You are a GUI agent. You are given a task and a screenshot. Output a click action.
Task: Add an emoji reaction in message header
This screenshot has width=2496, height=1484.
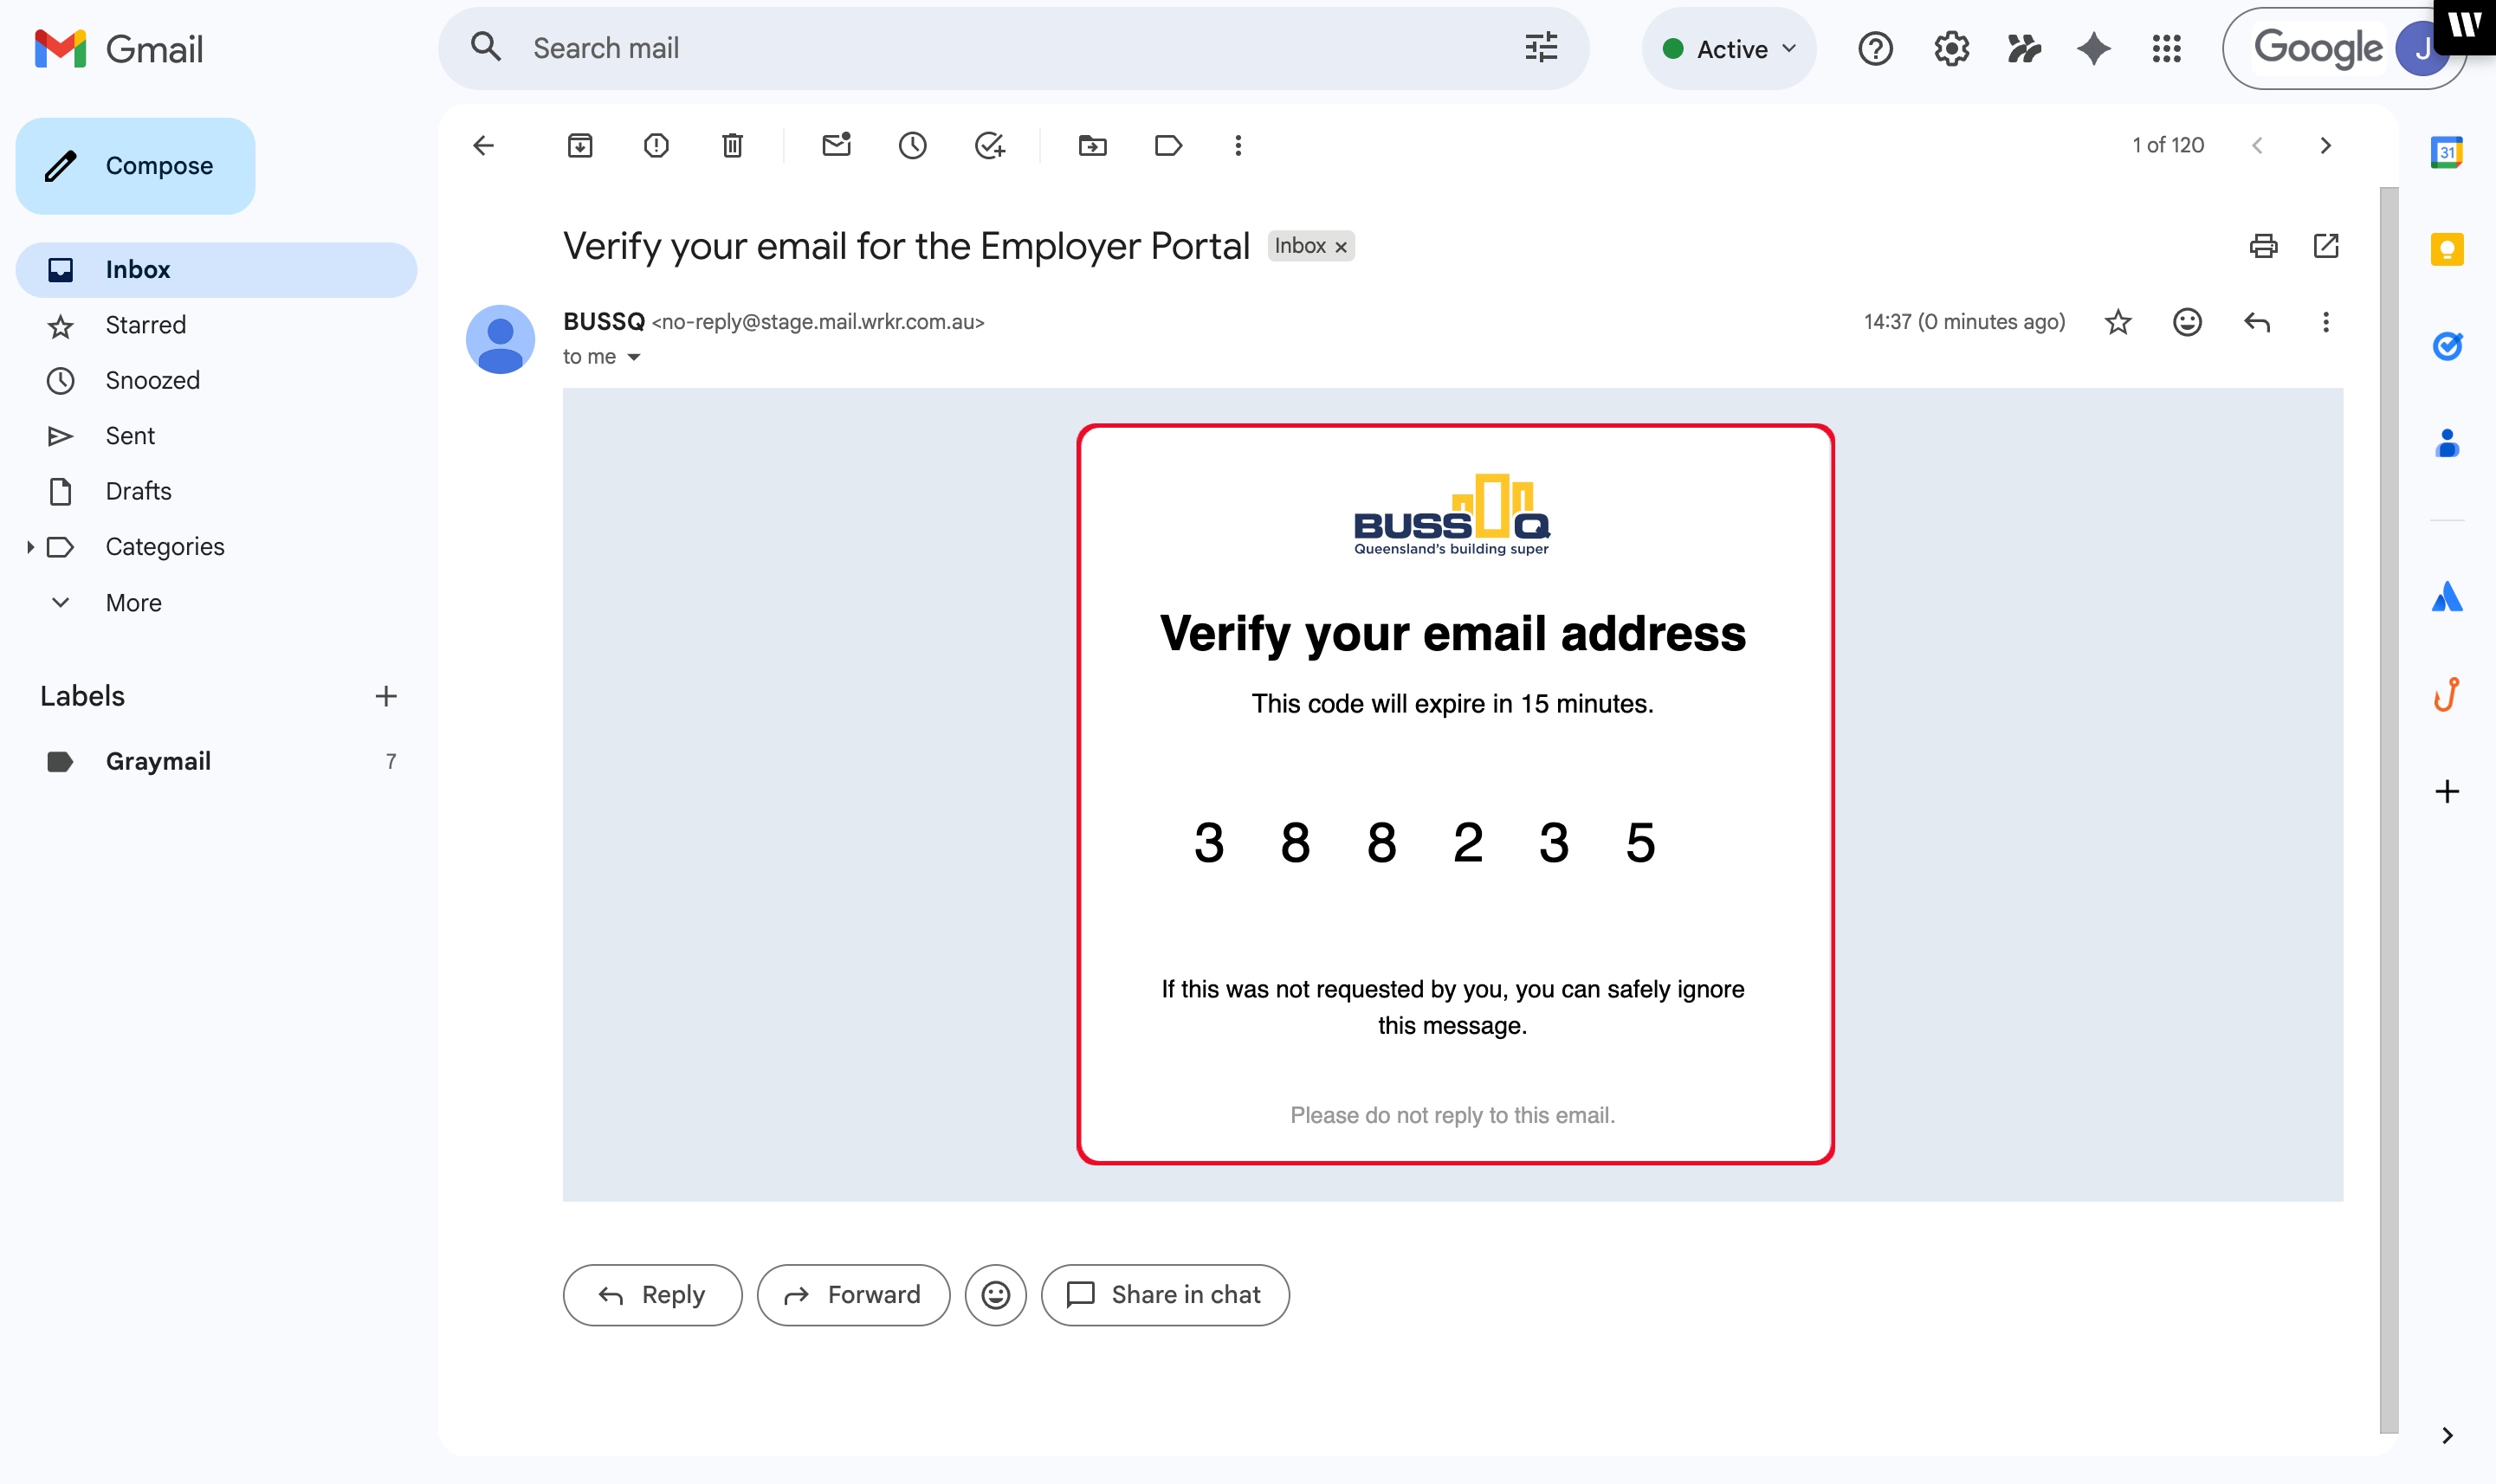pyautogui.click(x=2187, y=322)
